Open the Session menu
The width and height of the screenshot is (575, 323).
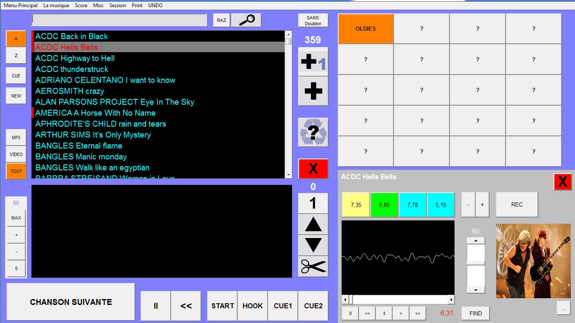118,5
